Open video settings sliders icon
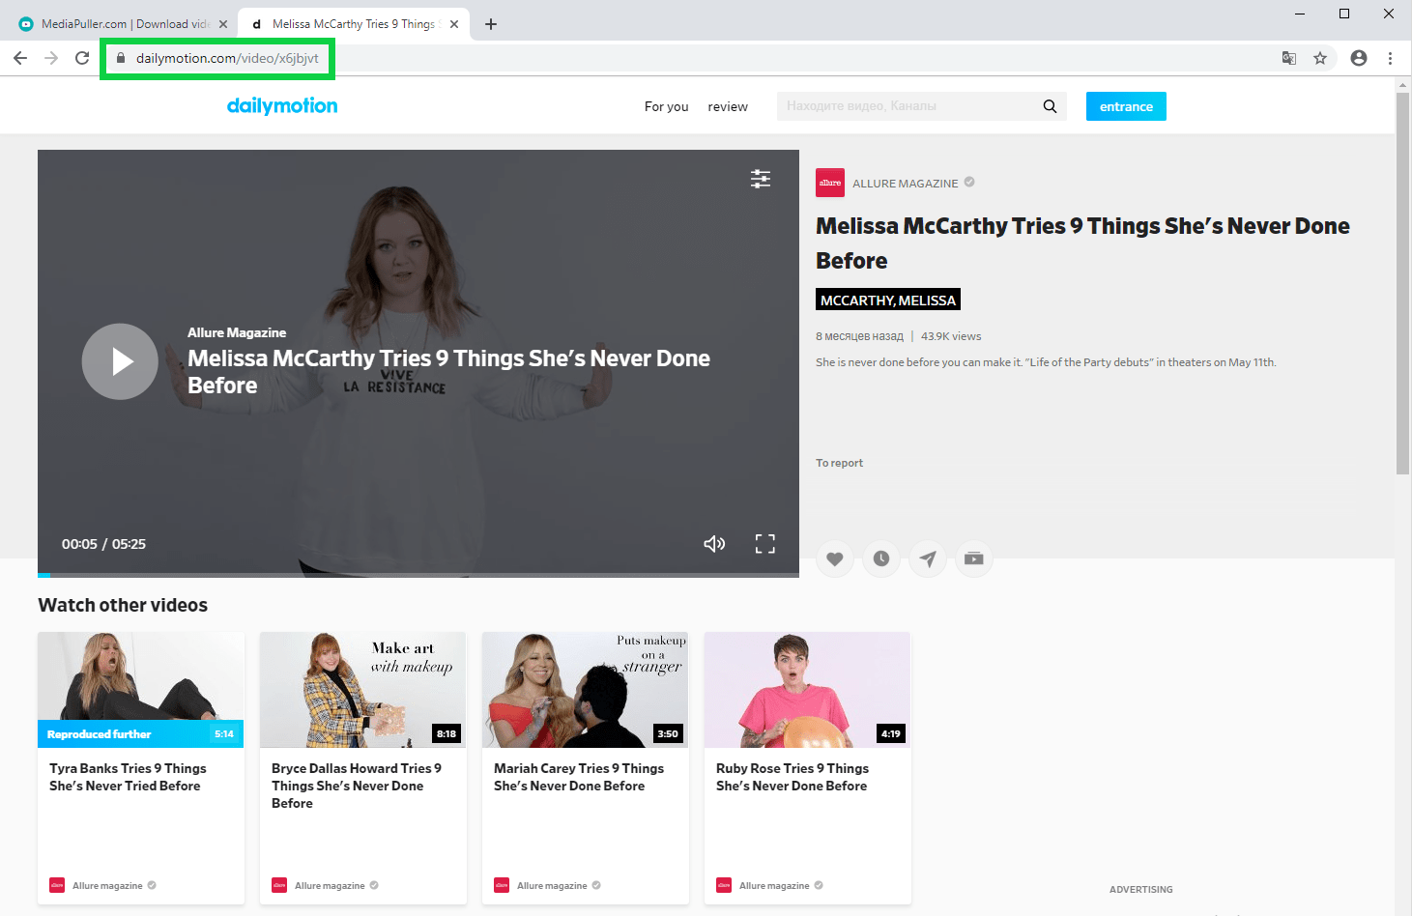Image resolution: width=1412 pixels, height=916 pixels. pyautogui.click(x=761, y=179)
